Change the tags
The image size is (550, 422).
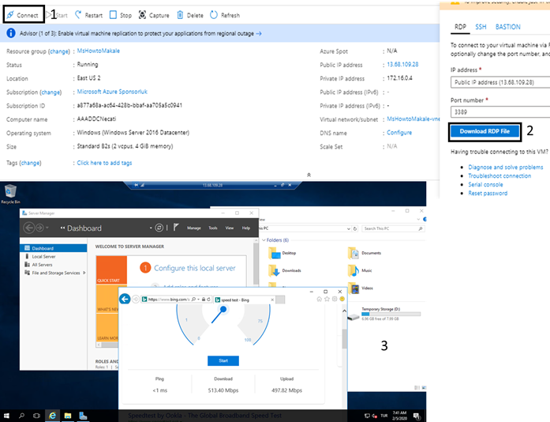(x=30, y=163)
